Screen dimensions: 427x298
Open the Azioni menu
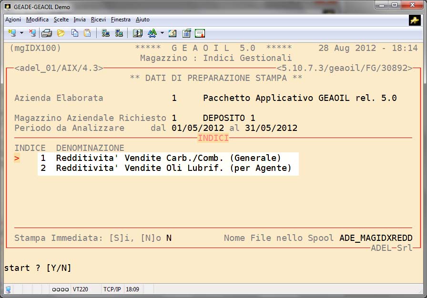[13, 20]
